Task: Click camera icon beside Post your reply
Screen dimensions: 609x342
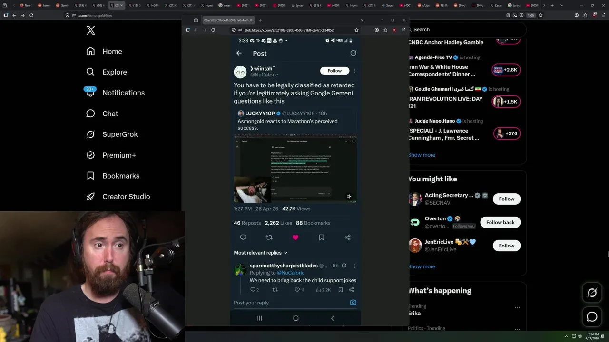Action: click(x=353, y=303)
